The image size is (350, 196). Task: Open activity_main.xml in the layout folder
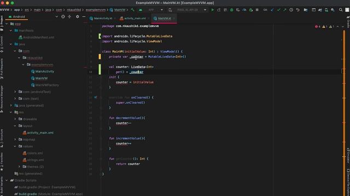40,133
